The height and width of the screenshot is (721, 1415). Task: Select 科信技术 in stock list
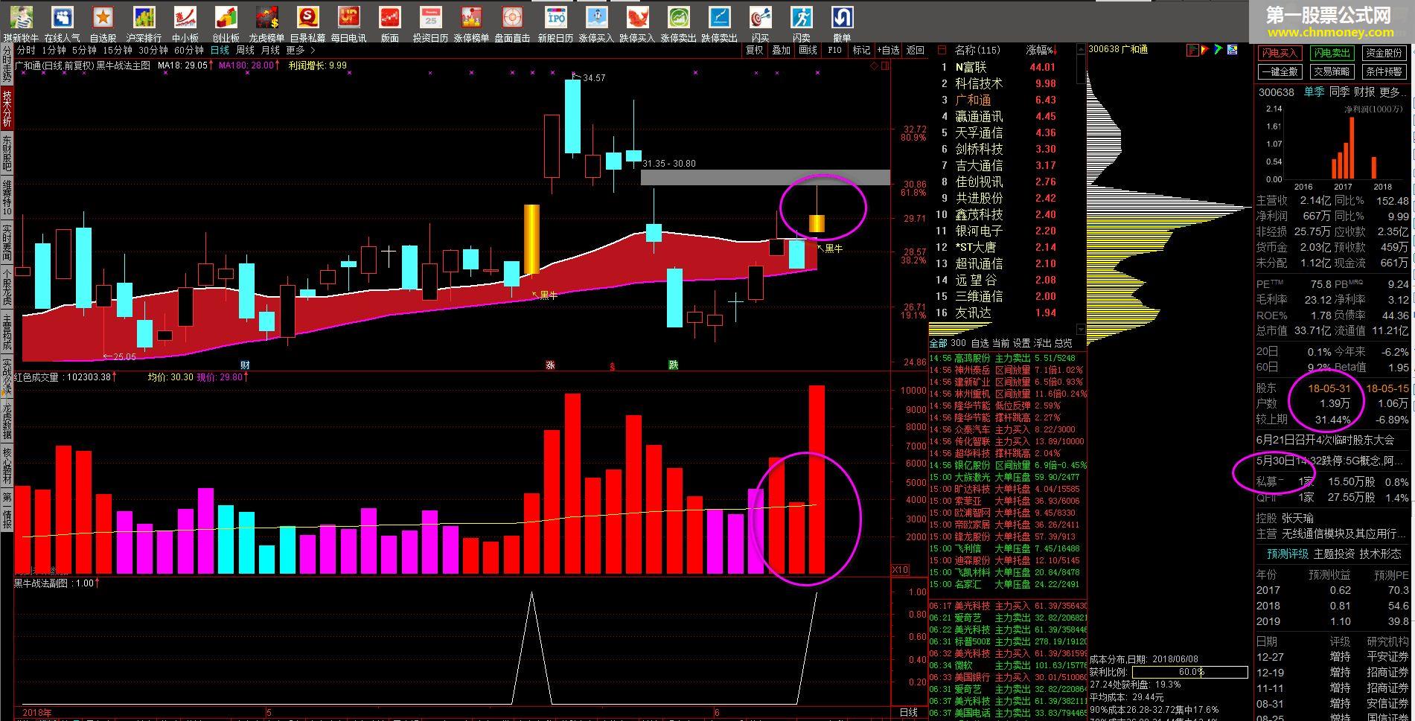pyautogui.click(x=979, y=83)
